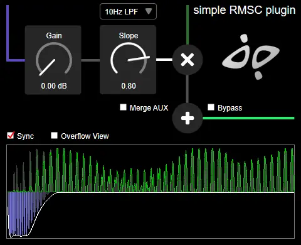Viewport: 301px width, 245px height.
Task: Click the multiply node icon
Action: (187, 60)
